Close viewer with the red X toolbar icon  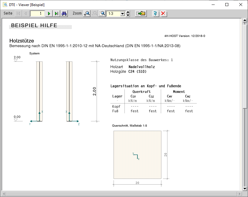pyautogui.click(x=163, y=14)
